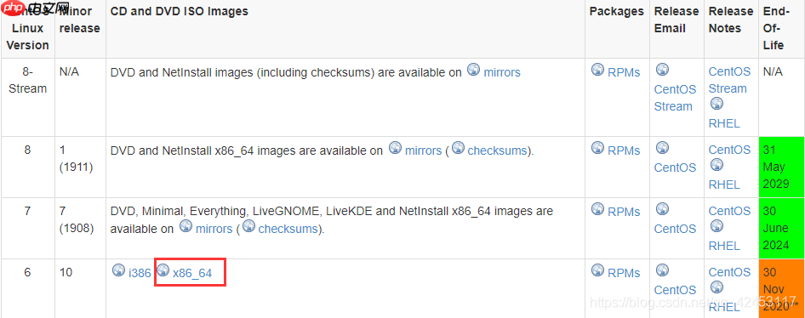Open the mirrors link in the 8-Stream row
The width and height of the screenshot is (805, 318).
point(501,73)
